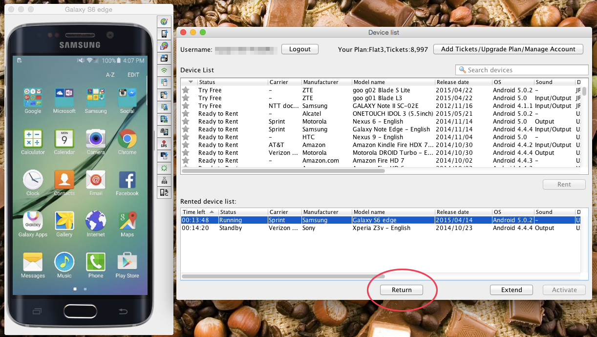The image size is (597, 337).
Task: Sort rented devices by Time left
Action: point(199,212)
